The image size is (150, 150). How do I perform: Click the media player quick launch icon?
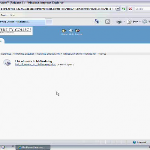[3, 147]
